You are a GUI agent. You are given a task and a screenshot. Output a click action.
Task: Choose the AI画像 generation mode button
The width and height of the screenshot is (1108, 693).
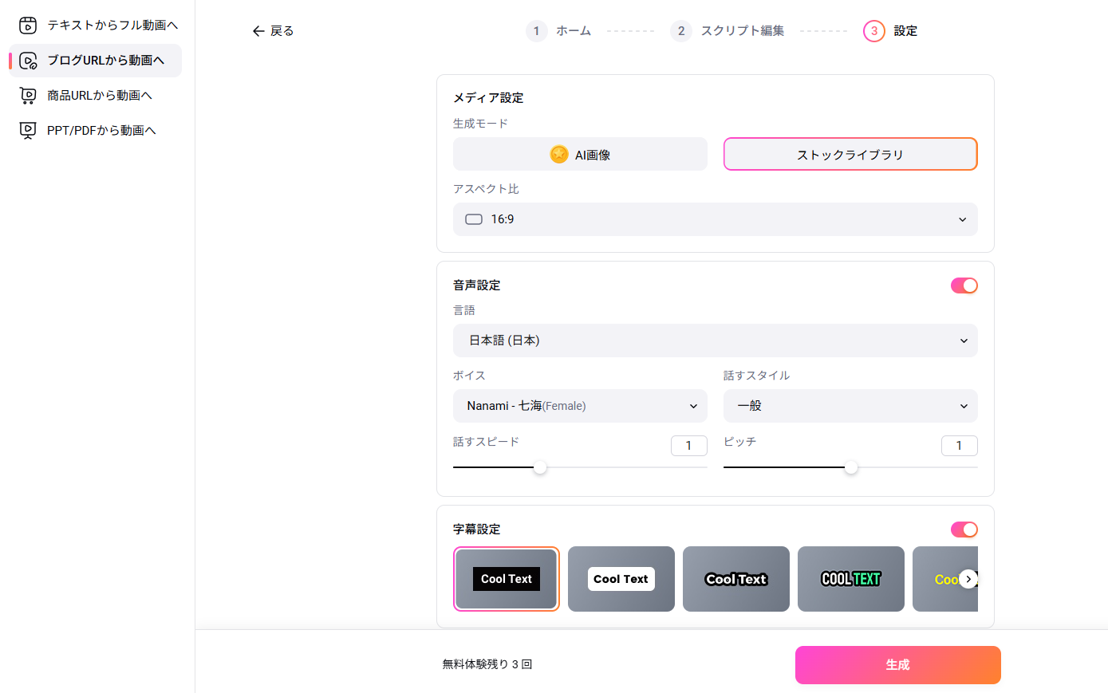tap(580, 155)
